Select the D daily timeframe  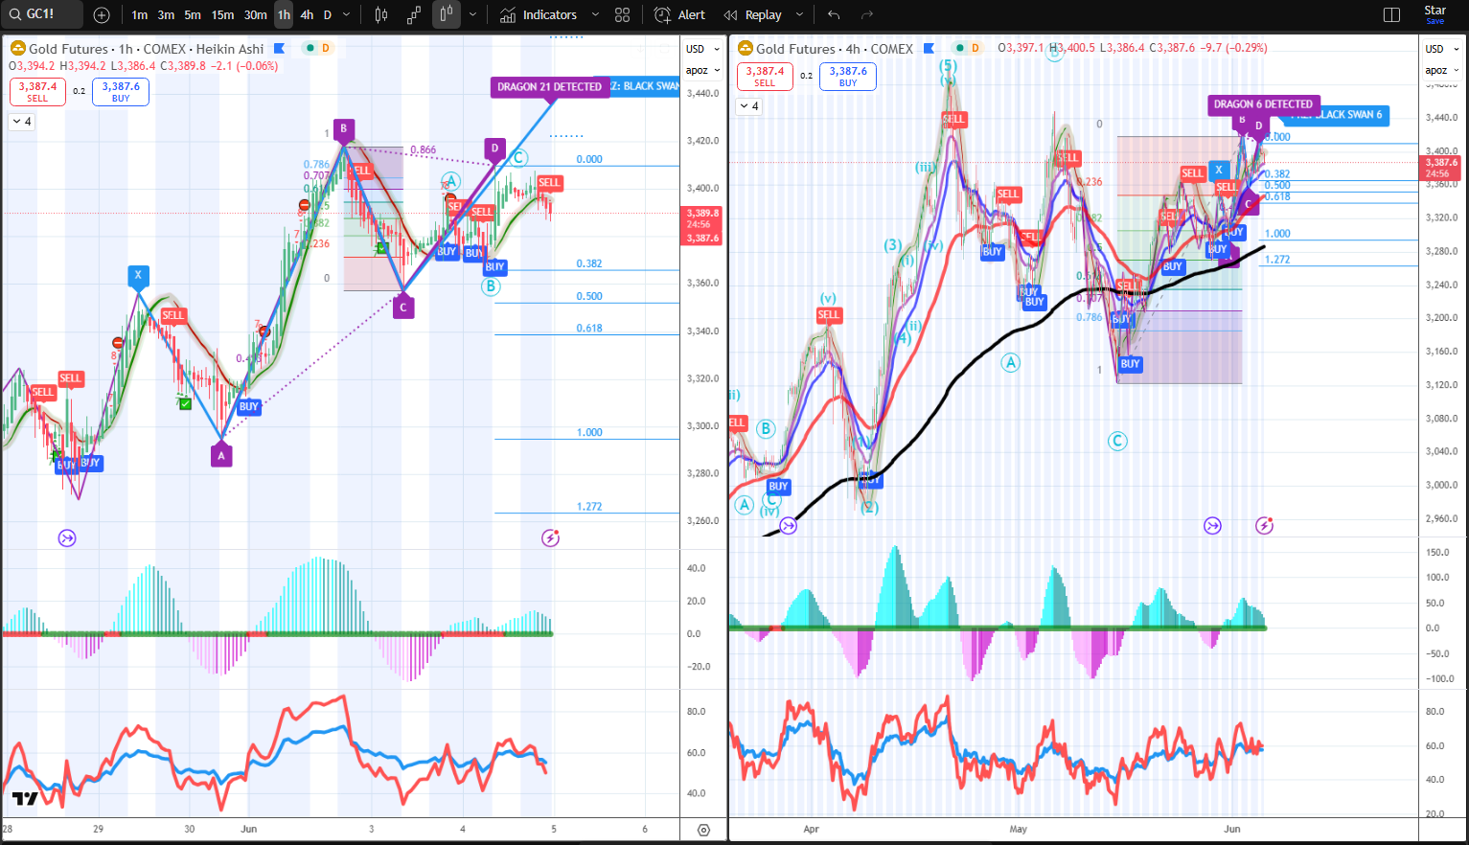[328, 14]
